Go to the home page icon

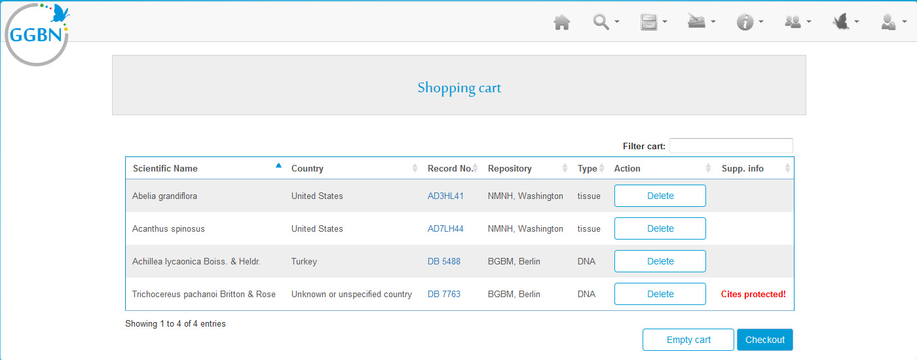(x=561, y=23)
